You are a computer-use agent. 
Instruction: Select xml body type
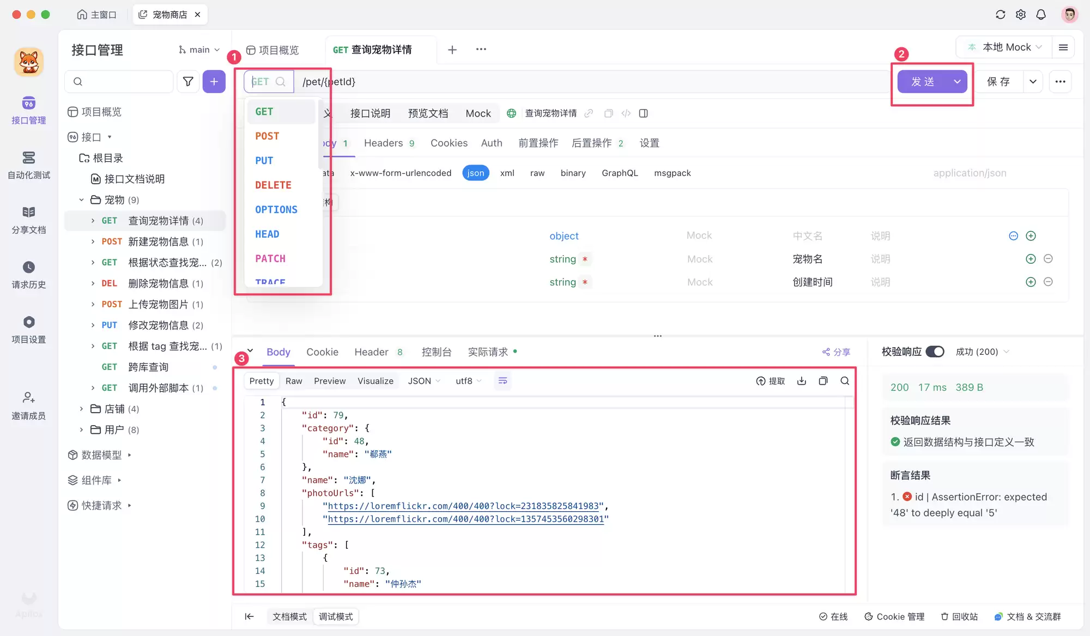507,173
